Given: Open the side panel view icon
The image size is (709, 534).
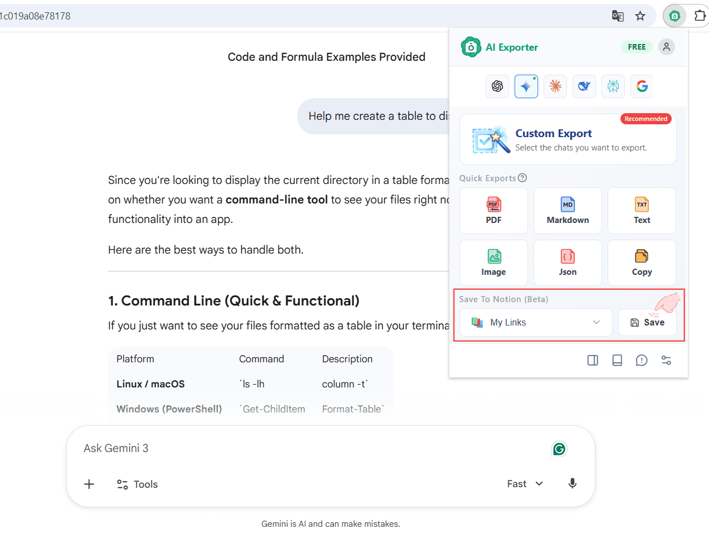Looking at the screenshot, I should tap(593, 361).
